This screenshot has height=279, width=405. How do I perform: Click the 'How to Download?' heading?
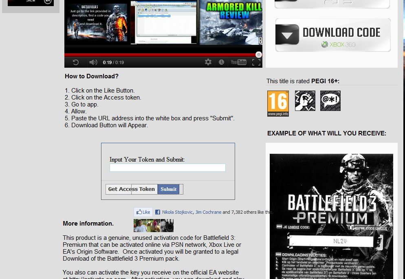[x=92, y=76]
